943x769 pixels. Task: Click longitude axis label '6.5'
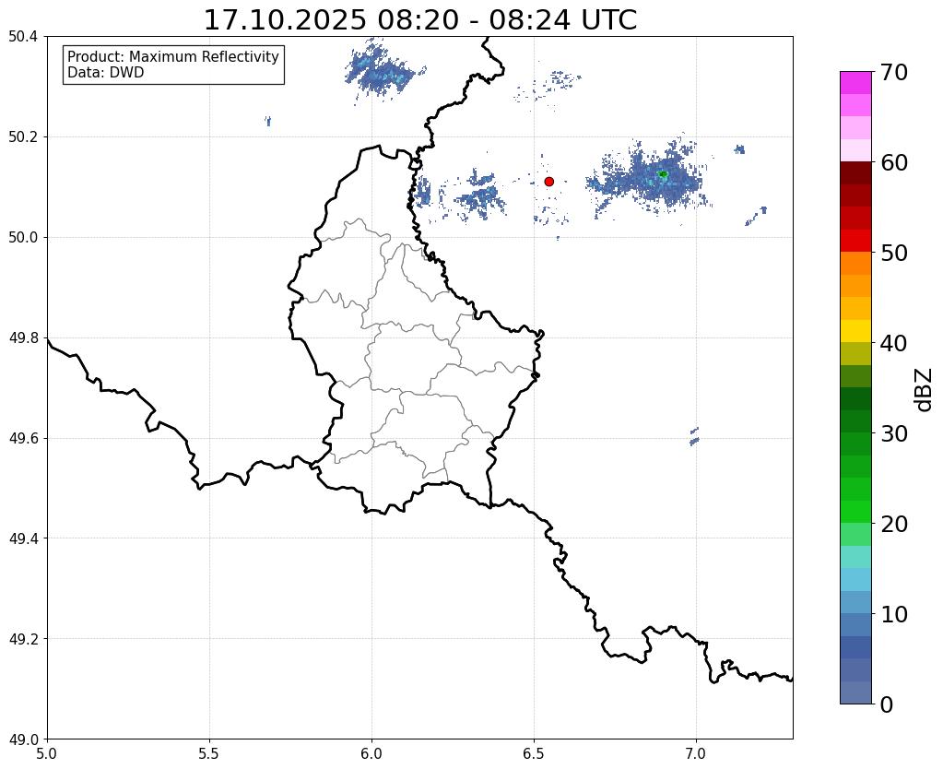(534, 753)
